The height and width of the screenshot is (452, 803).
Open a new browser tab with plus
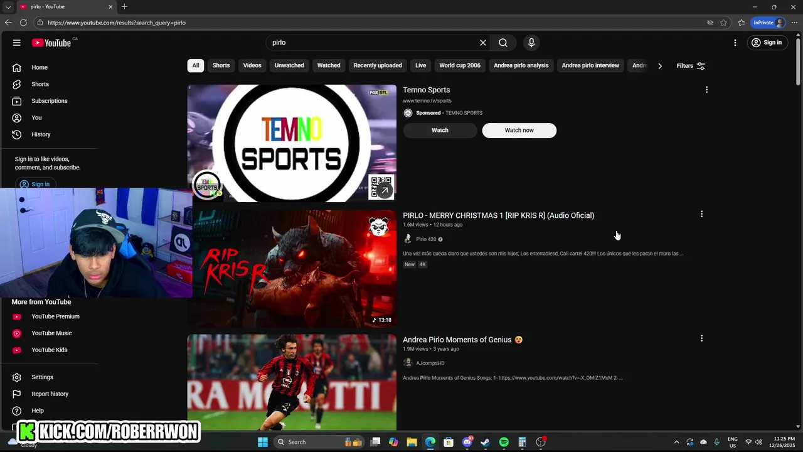pos(124,6)
